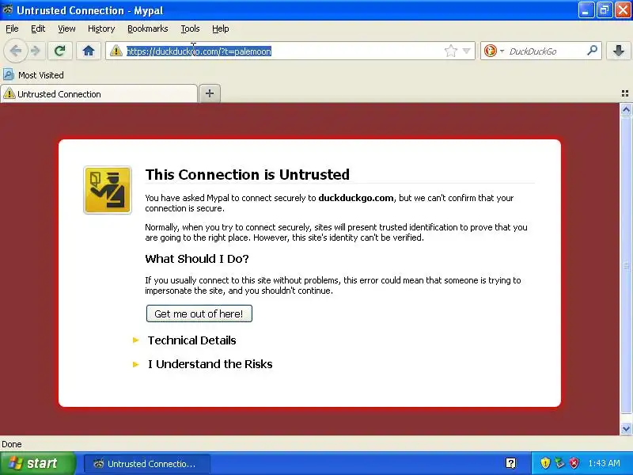Select Untrusted Connection taskbar button
The height and width of the screenshot is (475, 633).
click(147, 464)
